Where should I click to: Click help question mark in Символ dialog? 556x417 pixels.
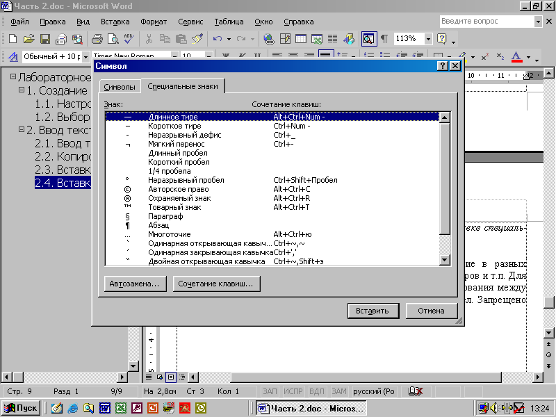(442, 66)
